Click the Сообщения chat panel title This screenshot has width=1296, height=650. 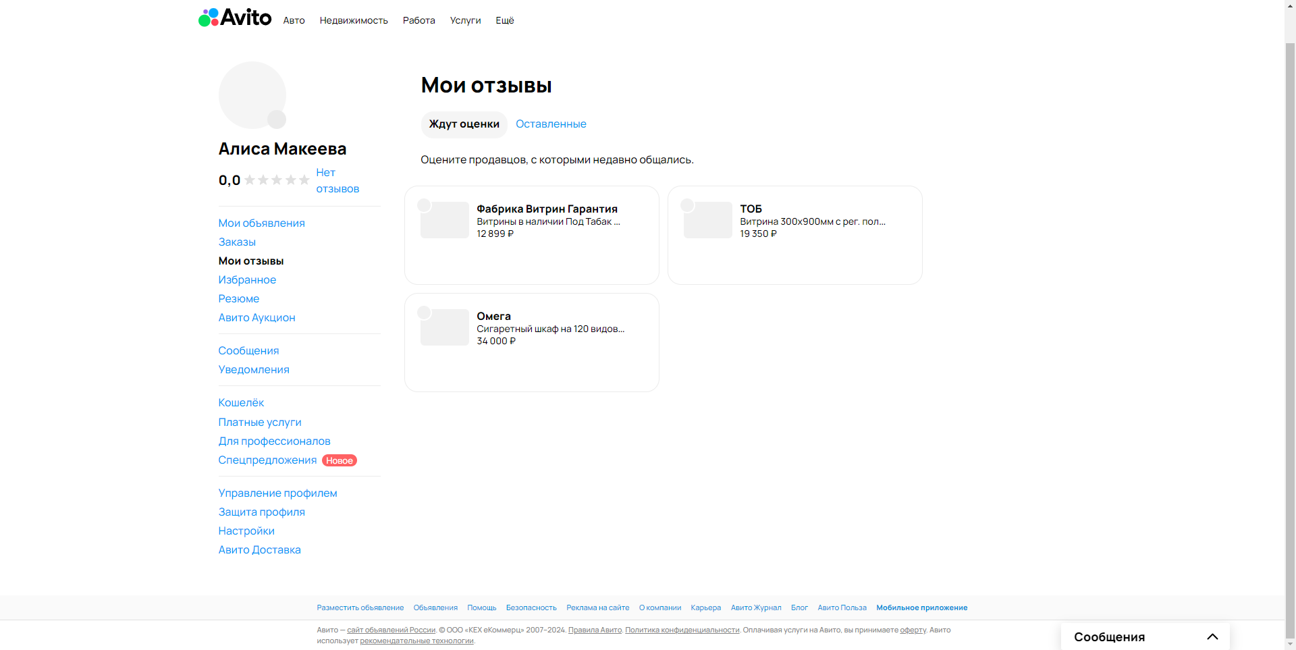coord(1109,637)
